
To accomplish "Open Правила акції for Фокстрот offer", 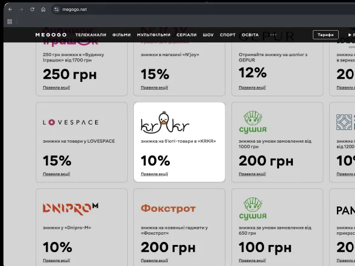I will click(x=154, y=261).
